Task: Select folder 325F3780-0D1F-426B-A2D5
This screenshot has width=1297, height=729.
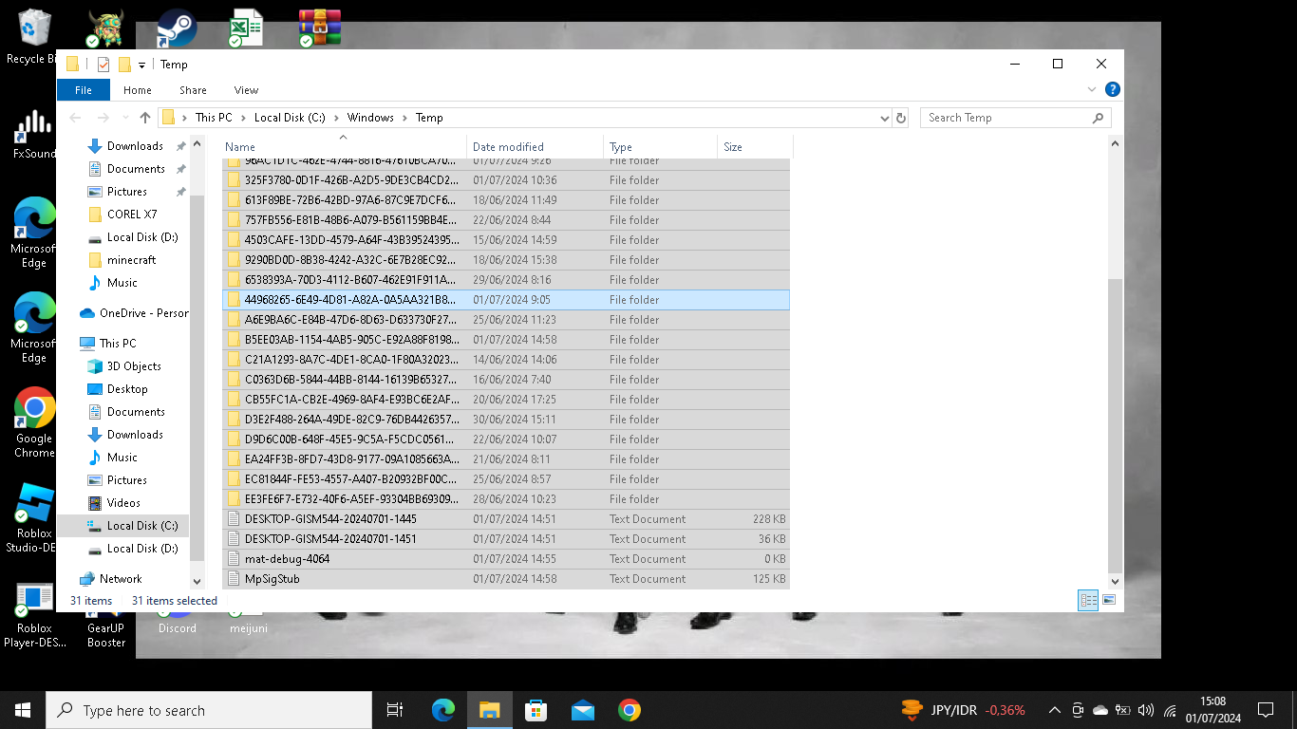Action: point(506,180)
